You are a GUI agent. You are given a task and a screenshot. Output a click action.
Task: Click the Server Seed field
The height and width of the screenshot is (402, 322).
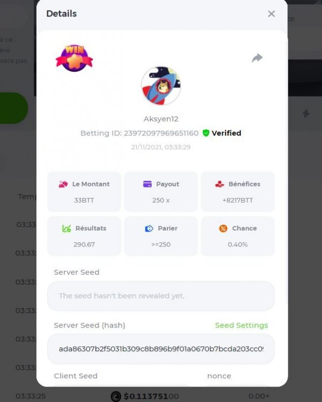pos(161,296)
